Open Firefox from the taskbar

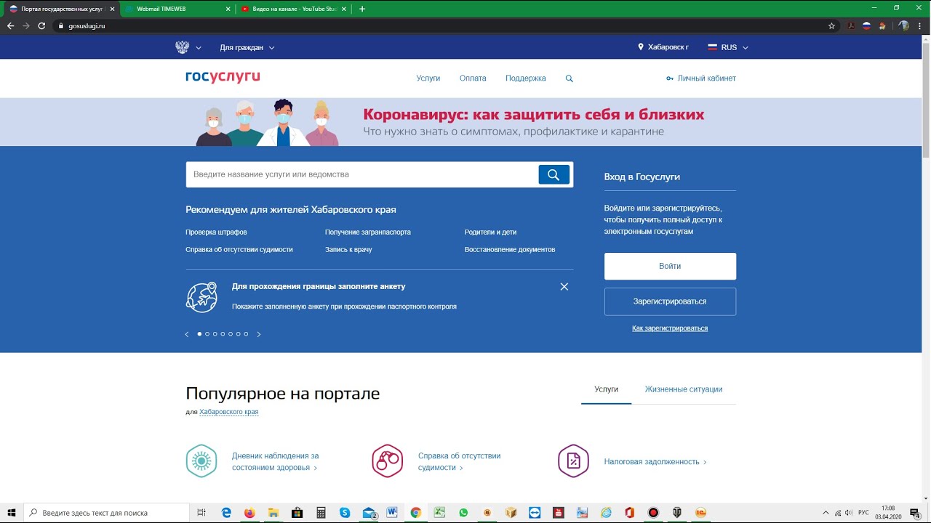pyautogui.click(x=249, y=513)
